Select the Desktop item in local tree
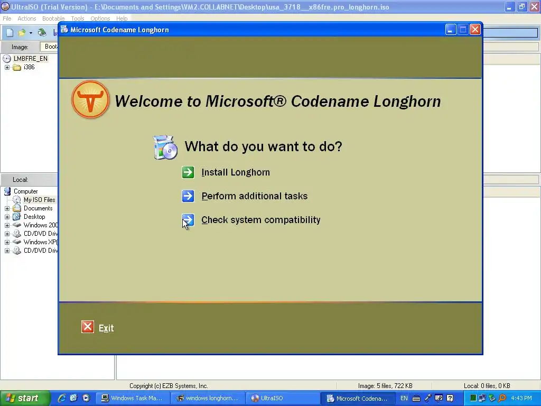The width and height of the screenshot is (541, 406). pyautogui.click(x=34, y=216)
